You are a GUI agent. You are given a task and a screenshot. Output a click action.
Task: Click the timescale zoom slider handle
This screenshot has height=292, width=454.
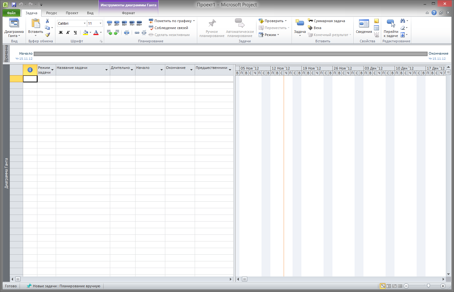click(428, 286)
